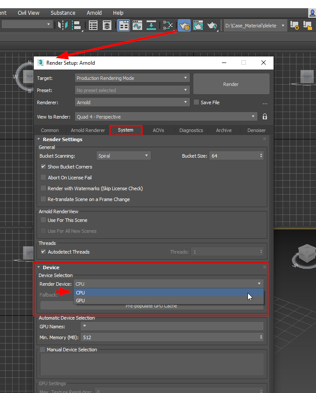Switch to the Diagnostics tab
Screen dimensions: 316x393
pyautogui.click(x=191, y=130)
